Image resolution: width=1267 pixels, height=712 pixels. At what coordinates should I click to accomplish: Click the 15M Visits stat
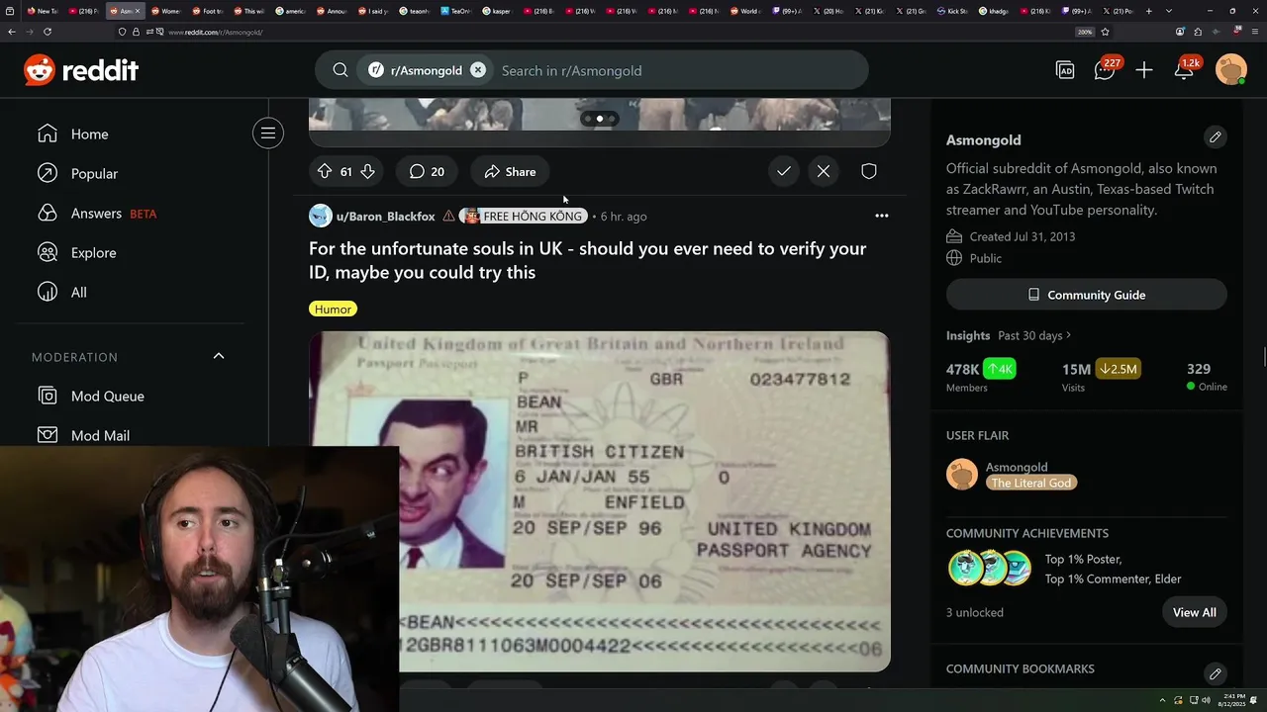1101,376
